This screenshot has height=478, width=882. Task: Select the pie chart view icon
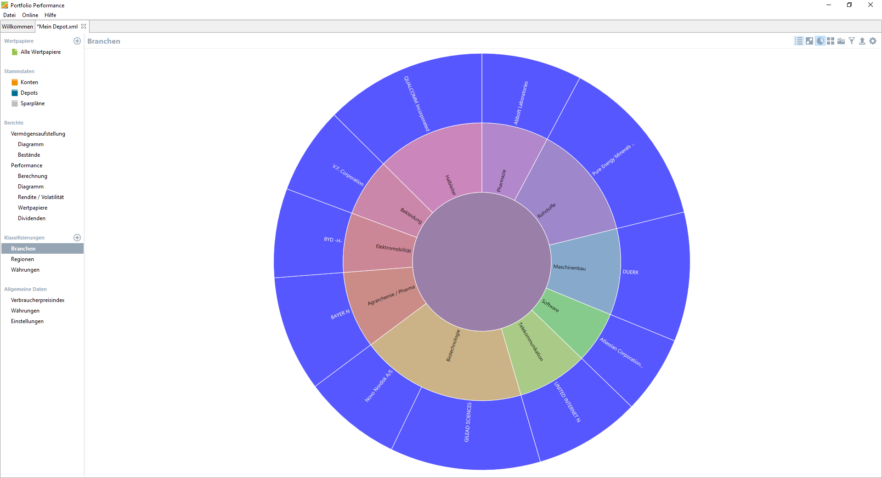point(820,41)
